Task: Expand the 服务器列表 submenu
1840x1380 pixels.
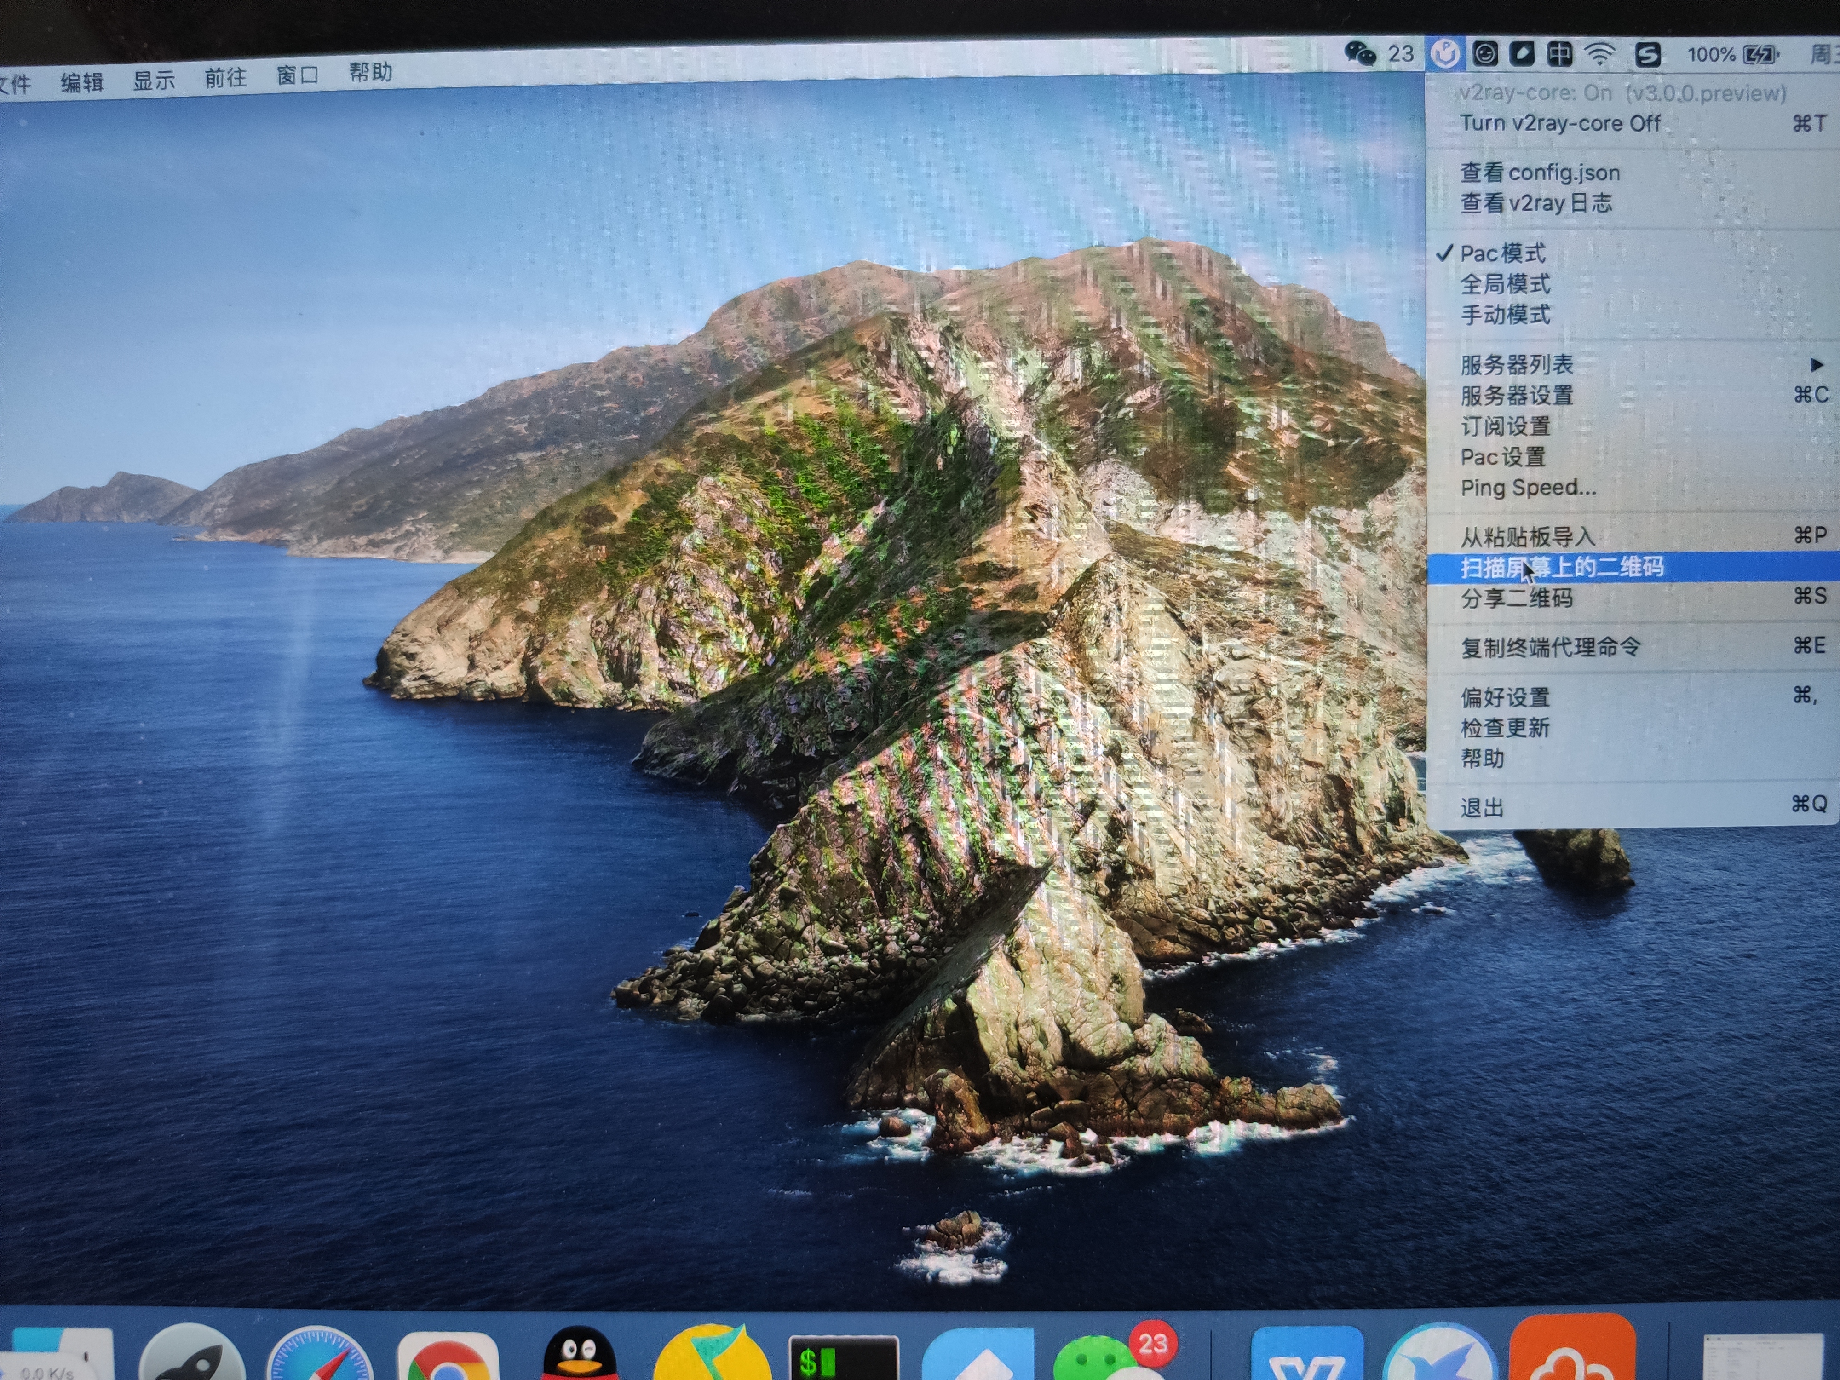Action: (x=1517, y=364)
